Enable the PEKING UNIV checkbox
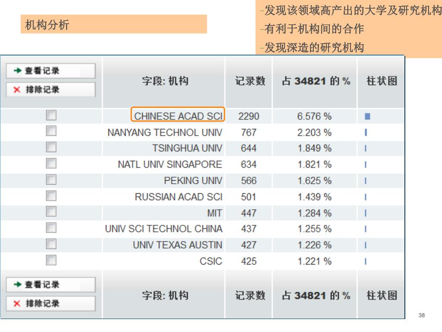Viewport: 442px width, 332px height. (51, 179)
